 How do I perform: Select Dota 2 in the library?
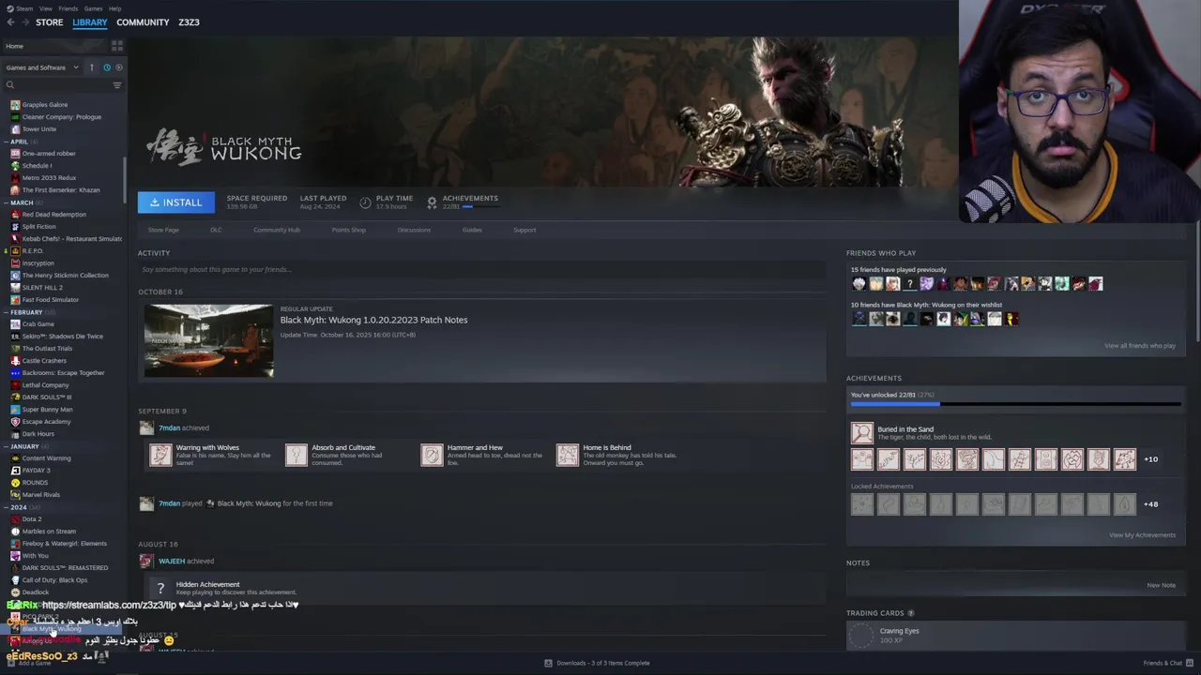pos(32,519)
